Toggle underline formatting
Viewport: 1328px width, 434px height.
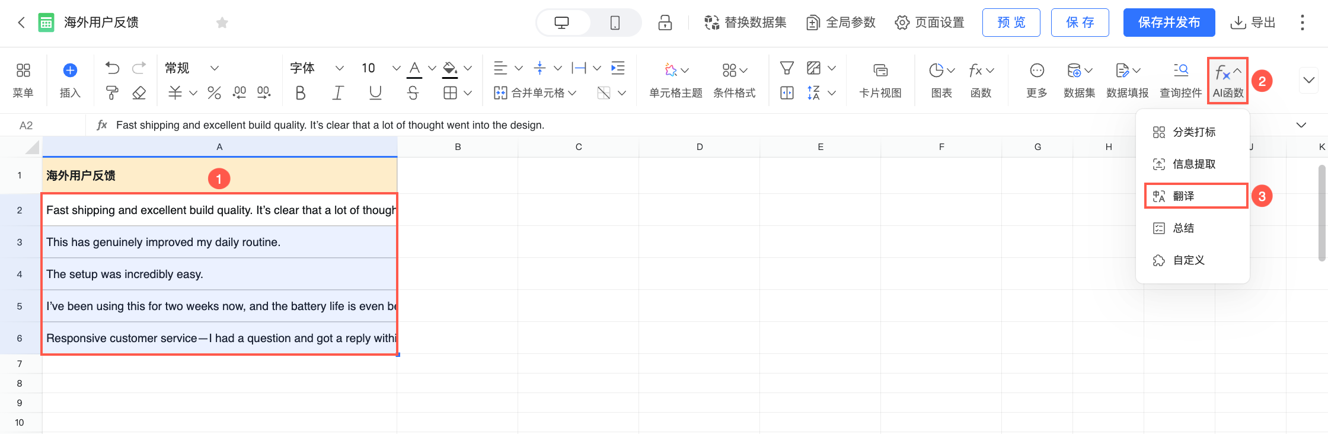375,92
